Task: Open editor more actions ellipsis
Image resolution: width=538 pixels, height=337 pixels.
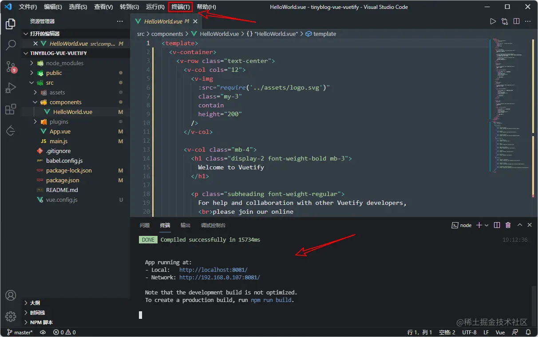Action: click(528, 21)
